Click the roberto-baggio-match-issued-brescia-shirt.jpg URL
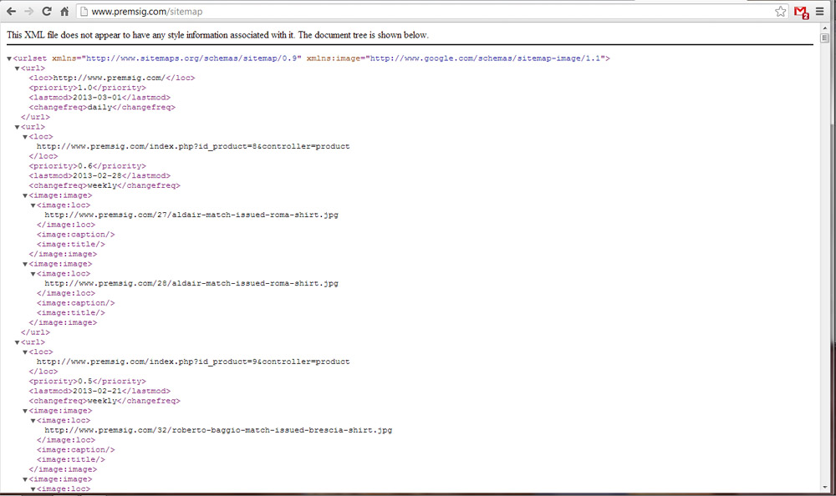 point(218,431)
